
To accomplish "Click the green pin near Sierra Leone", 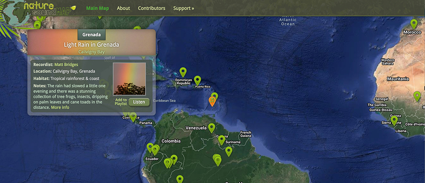I will 394,120.
